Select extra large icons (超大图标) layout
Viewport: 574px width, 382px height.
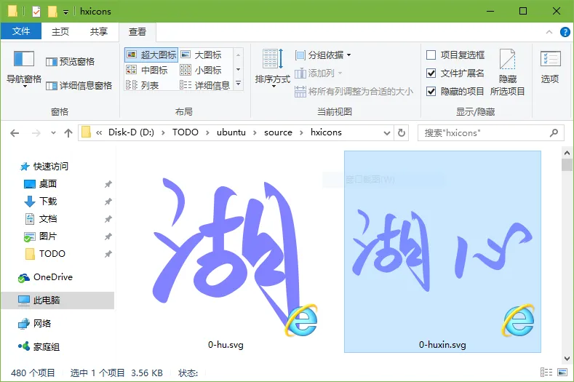[151, 55]
